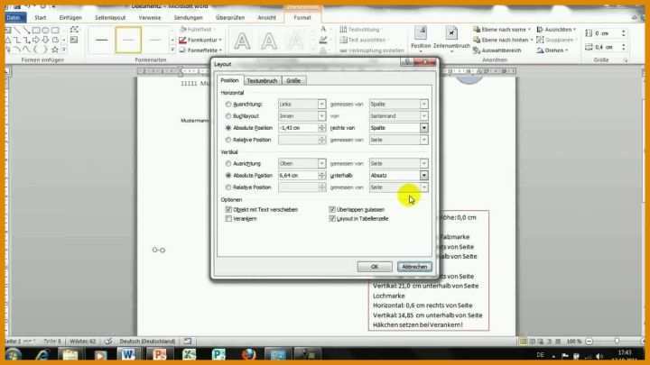Enable the Verankern checkbox
The height and width of the screenshot is (365, 650).
[228, 219]
